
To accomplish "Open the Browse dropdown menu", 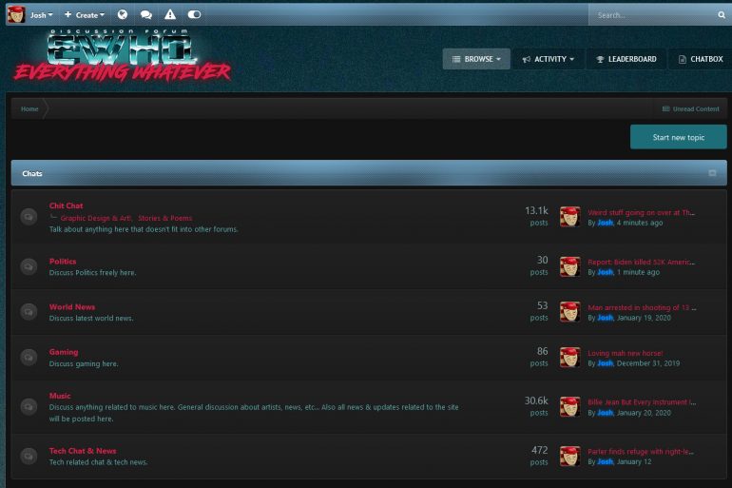I will [x=476, y=59].
